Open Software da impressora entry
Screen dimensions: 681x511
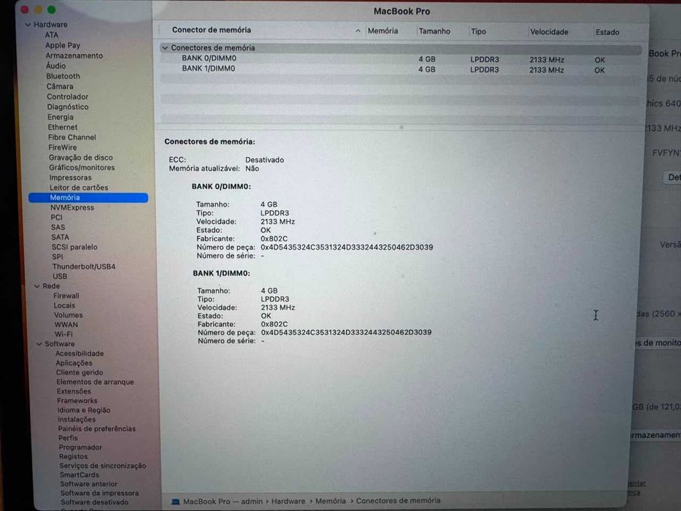[x=99, y=493]
